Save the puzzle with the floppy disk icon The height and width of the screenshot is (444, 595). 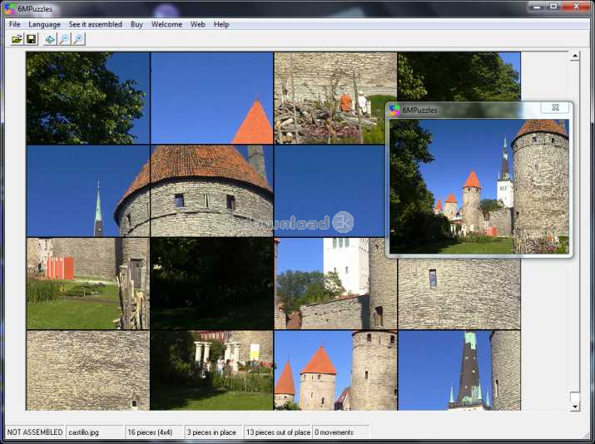31,39
